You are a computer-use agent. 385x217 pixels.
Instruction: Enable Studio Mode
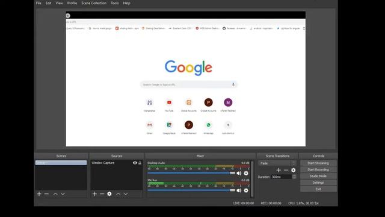tap(318, 176)
